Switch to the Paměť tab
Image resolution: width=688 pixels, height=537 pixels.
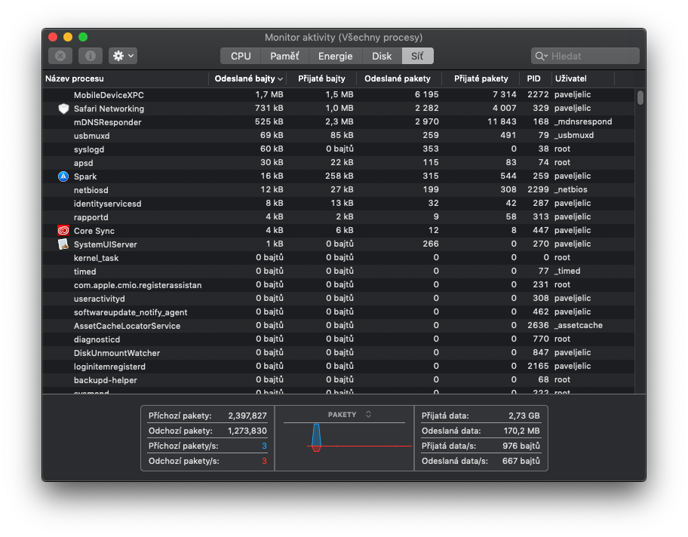pyautogui.click(x=284, y=56)
